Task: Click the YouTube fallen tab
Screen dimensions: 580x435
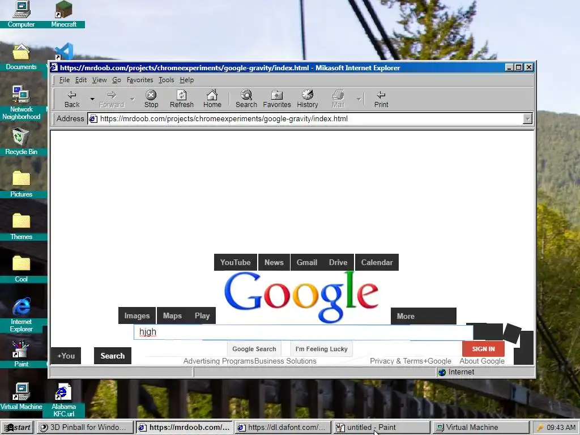Action: click(x=235, y=262)
